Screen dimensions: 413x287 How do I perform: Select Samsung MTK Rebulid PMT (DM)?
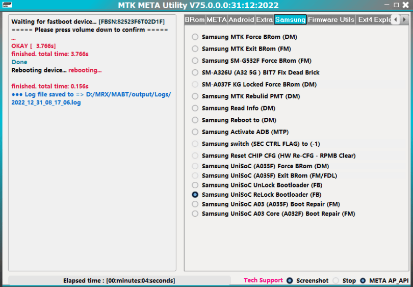tap(195, 96)
